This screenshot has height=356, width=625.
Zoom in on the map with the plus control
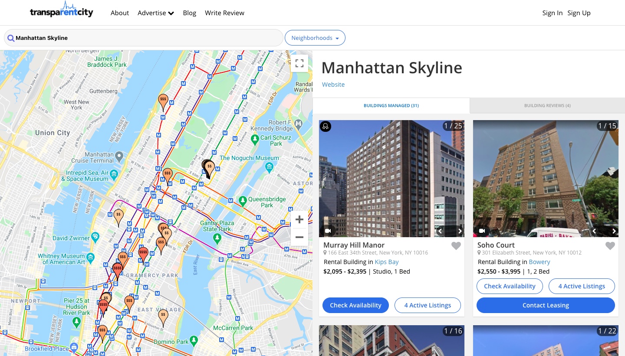[299, 219]
